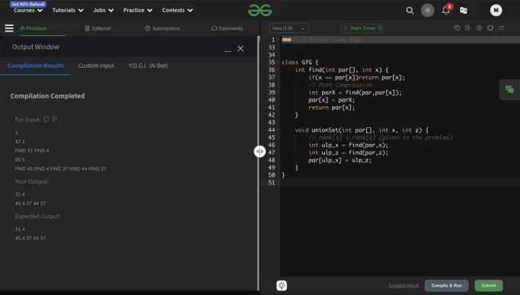520x295 pixels.
Task: Switch to the Editorial tab
Action: pos(98,28)
